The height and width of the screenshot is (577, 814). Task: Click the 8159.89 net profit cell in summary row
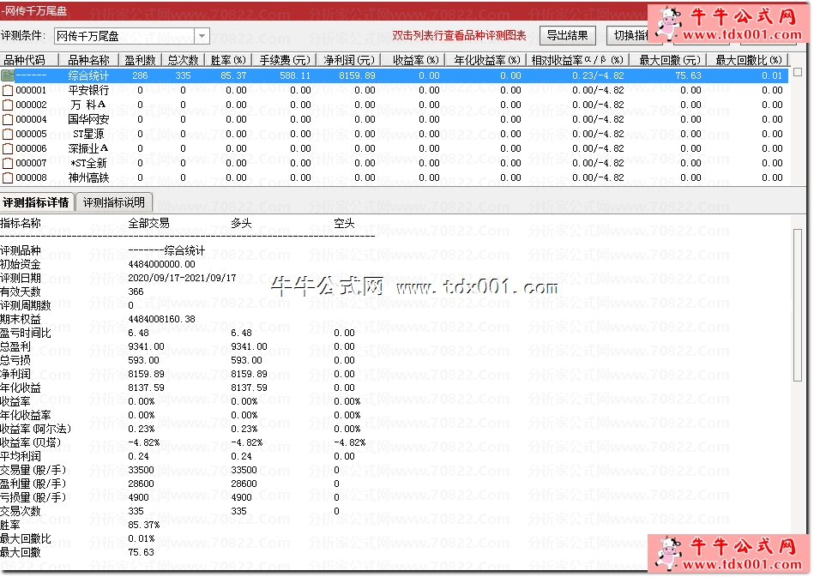(x=357, y=75)
